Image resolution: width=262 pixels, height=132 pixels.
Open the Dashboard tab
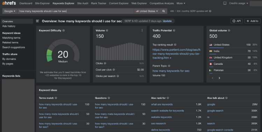26,3
